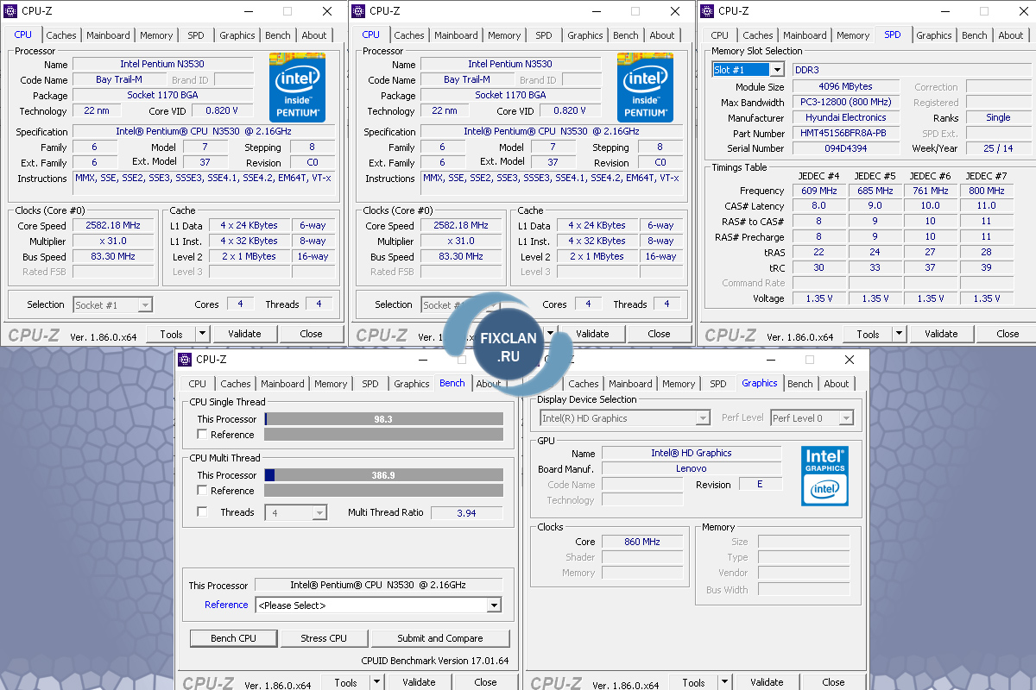The height and width of the screenshot is (690, 1036).
Task: Click the DDR3 memory type field
Action: coord(912,70)
